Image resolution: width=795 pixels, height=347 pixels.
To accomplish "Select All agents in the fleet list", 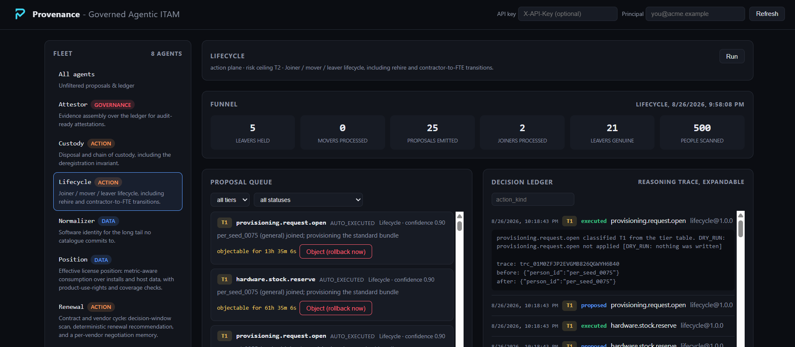I will pos(117,80).
